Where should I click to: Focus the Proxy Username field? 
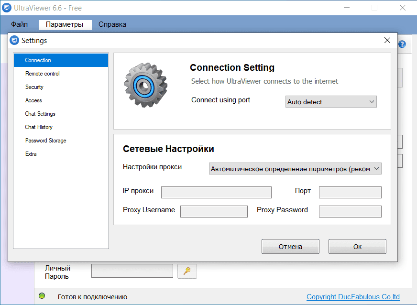[x=214, y=211]
